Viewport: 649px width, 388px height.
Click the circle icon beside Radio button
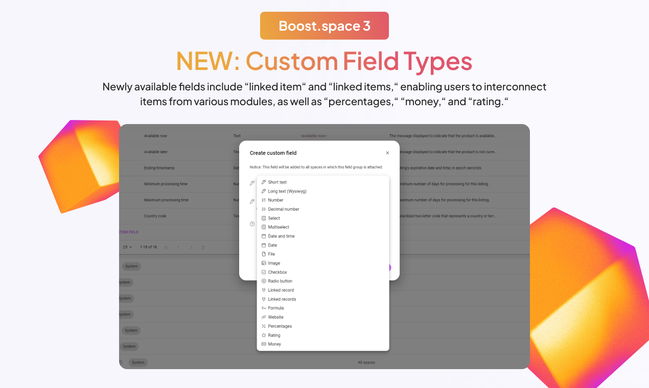point(264,281)
